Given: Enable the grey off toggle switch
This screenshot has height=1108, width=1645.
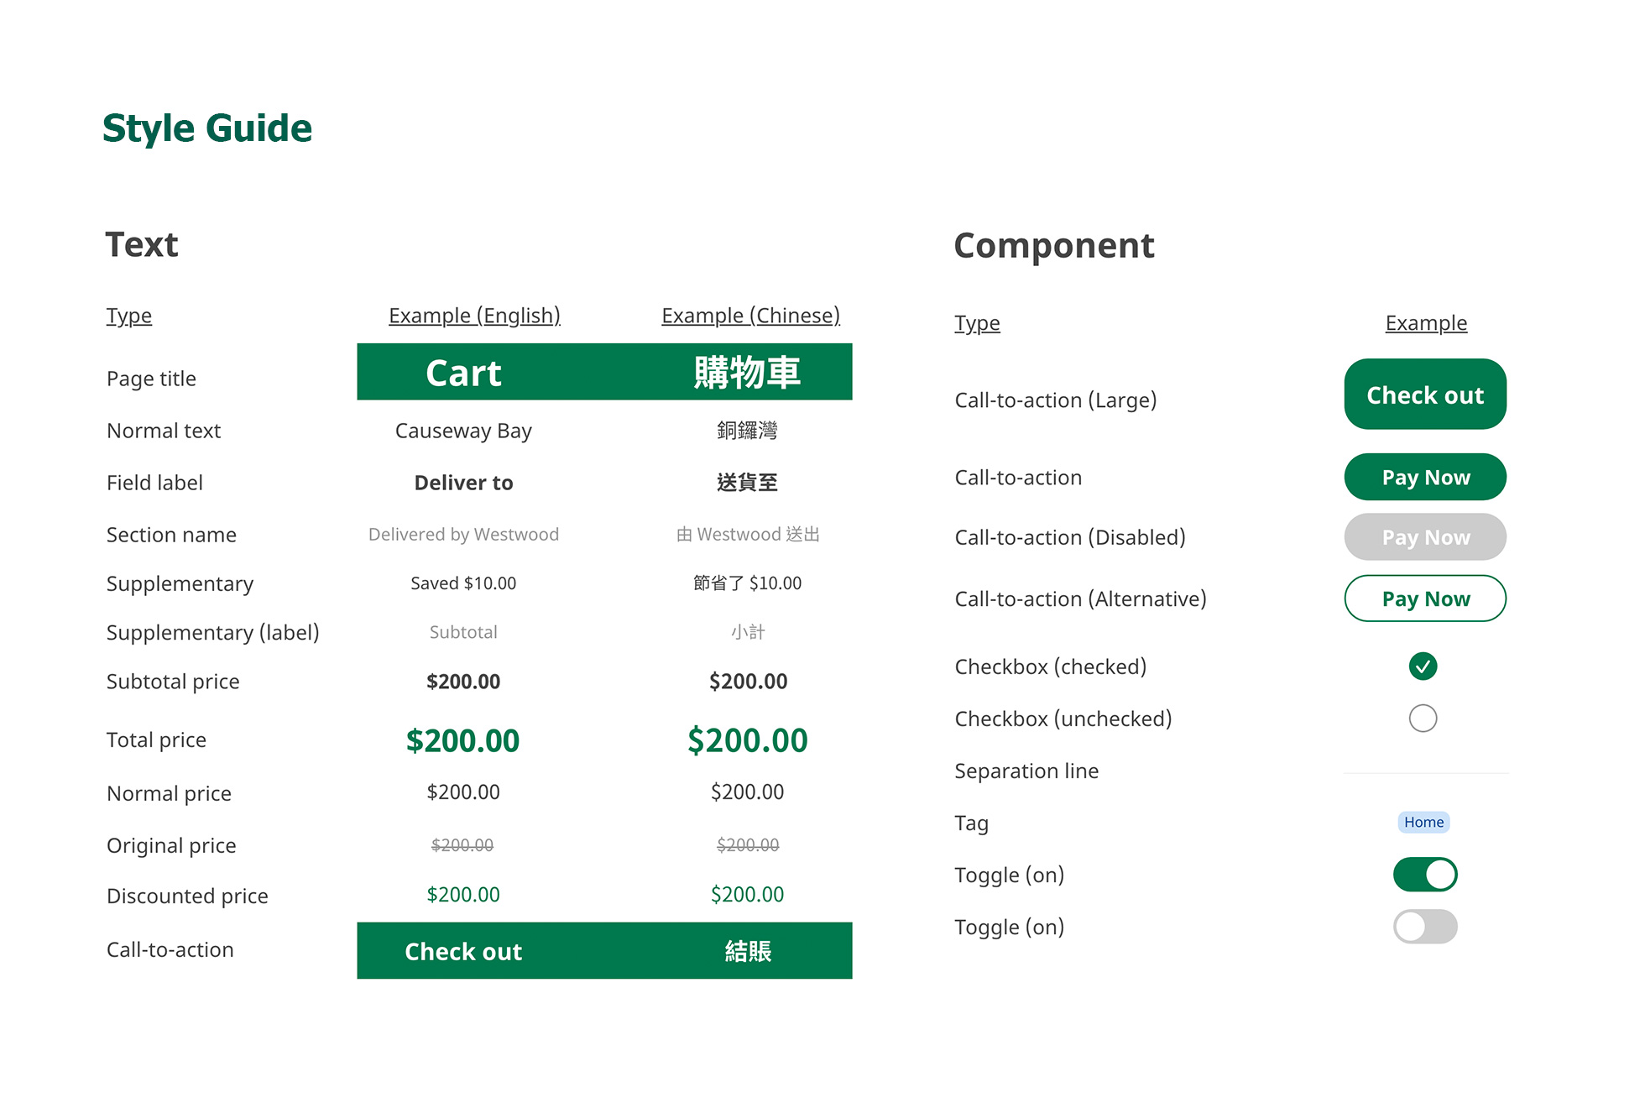Looking at the screenshot, I should pos(1424,927).
